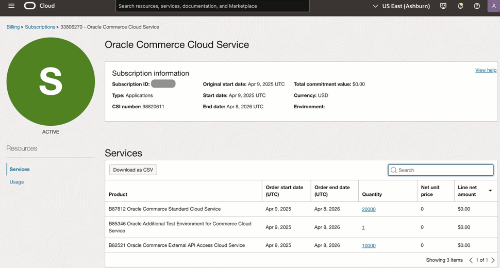Switch to the Usage resource tab
The image size is (500, 268).
(x=16, y=182)
